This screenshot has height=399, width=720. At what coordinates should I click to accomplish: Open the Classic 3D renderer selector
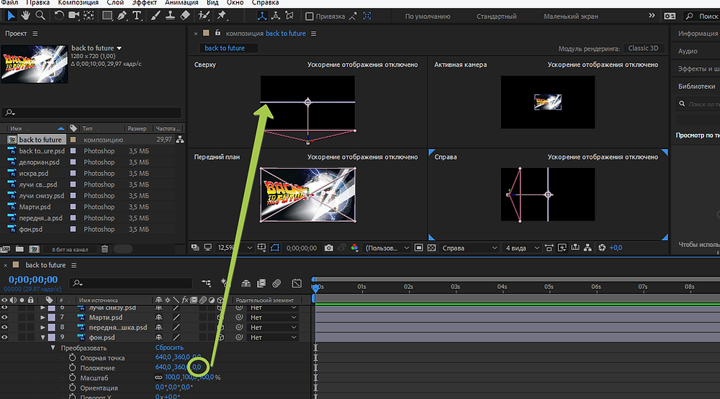pos(643,48)
